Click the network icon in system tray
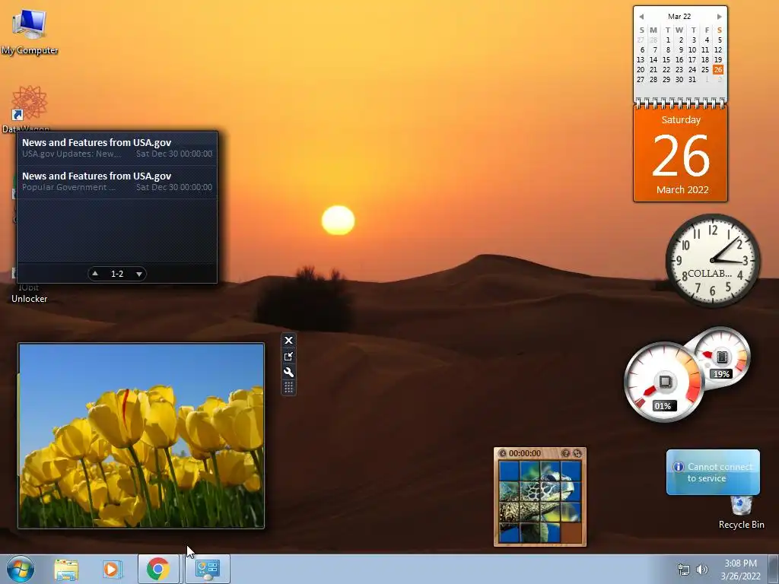This screenshot has height=584, width=779. tap(684, 570)
